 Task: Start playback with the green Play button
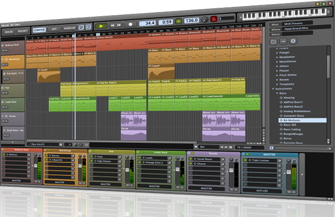(x=101, y=26)
